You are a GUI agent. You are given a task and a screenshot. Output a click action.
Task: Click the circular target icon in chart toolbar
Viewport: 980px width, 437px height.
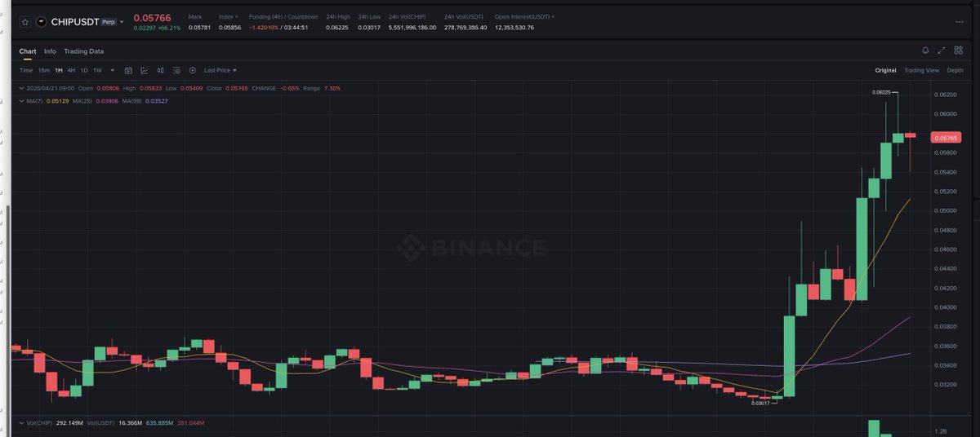click(193, 71)
